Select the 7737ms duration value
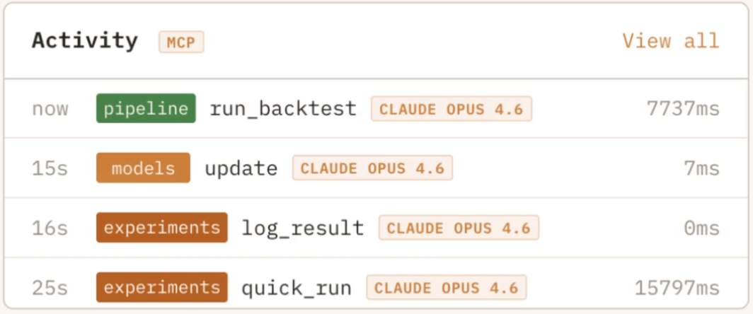The height and width of the screenshot is (314, 753). pyautogui.click(x=682, y=109)
